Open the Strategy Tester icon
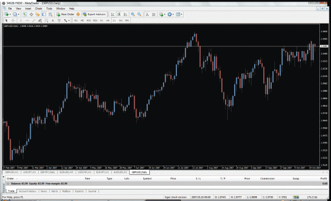331x201 pixels. (x=50, y=14)
